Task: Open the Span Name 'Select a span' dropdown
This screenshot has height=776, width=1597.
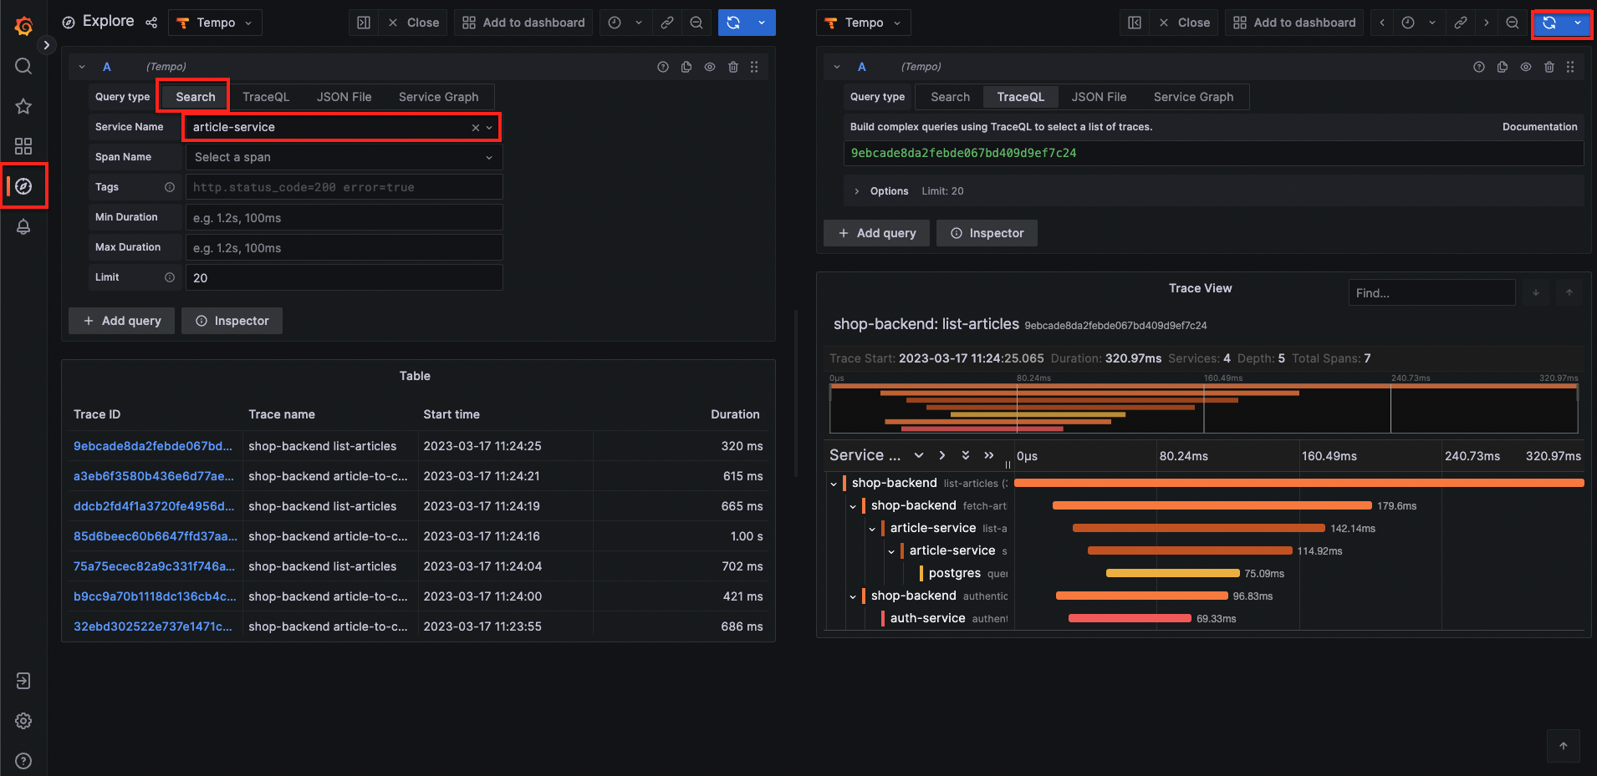Action: coord(344,157)
